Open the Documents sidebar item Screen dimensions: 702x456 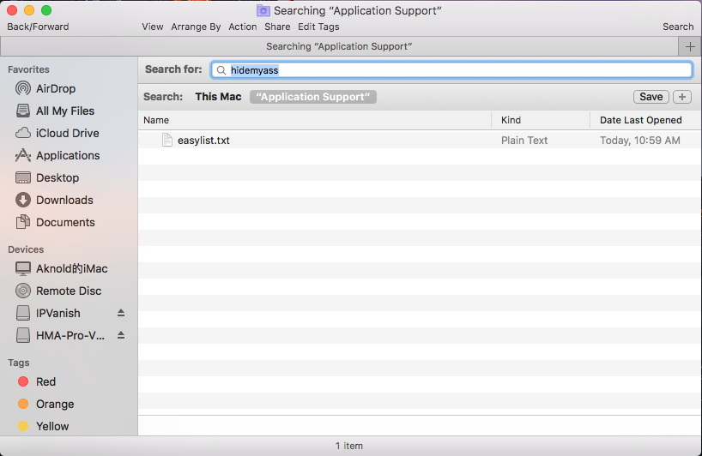point(65,222)
